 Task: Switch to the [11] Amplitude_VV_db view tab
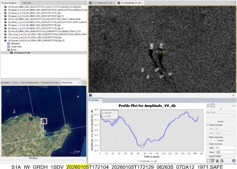tap(102, 3)
